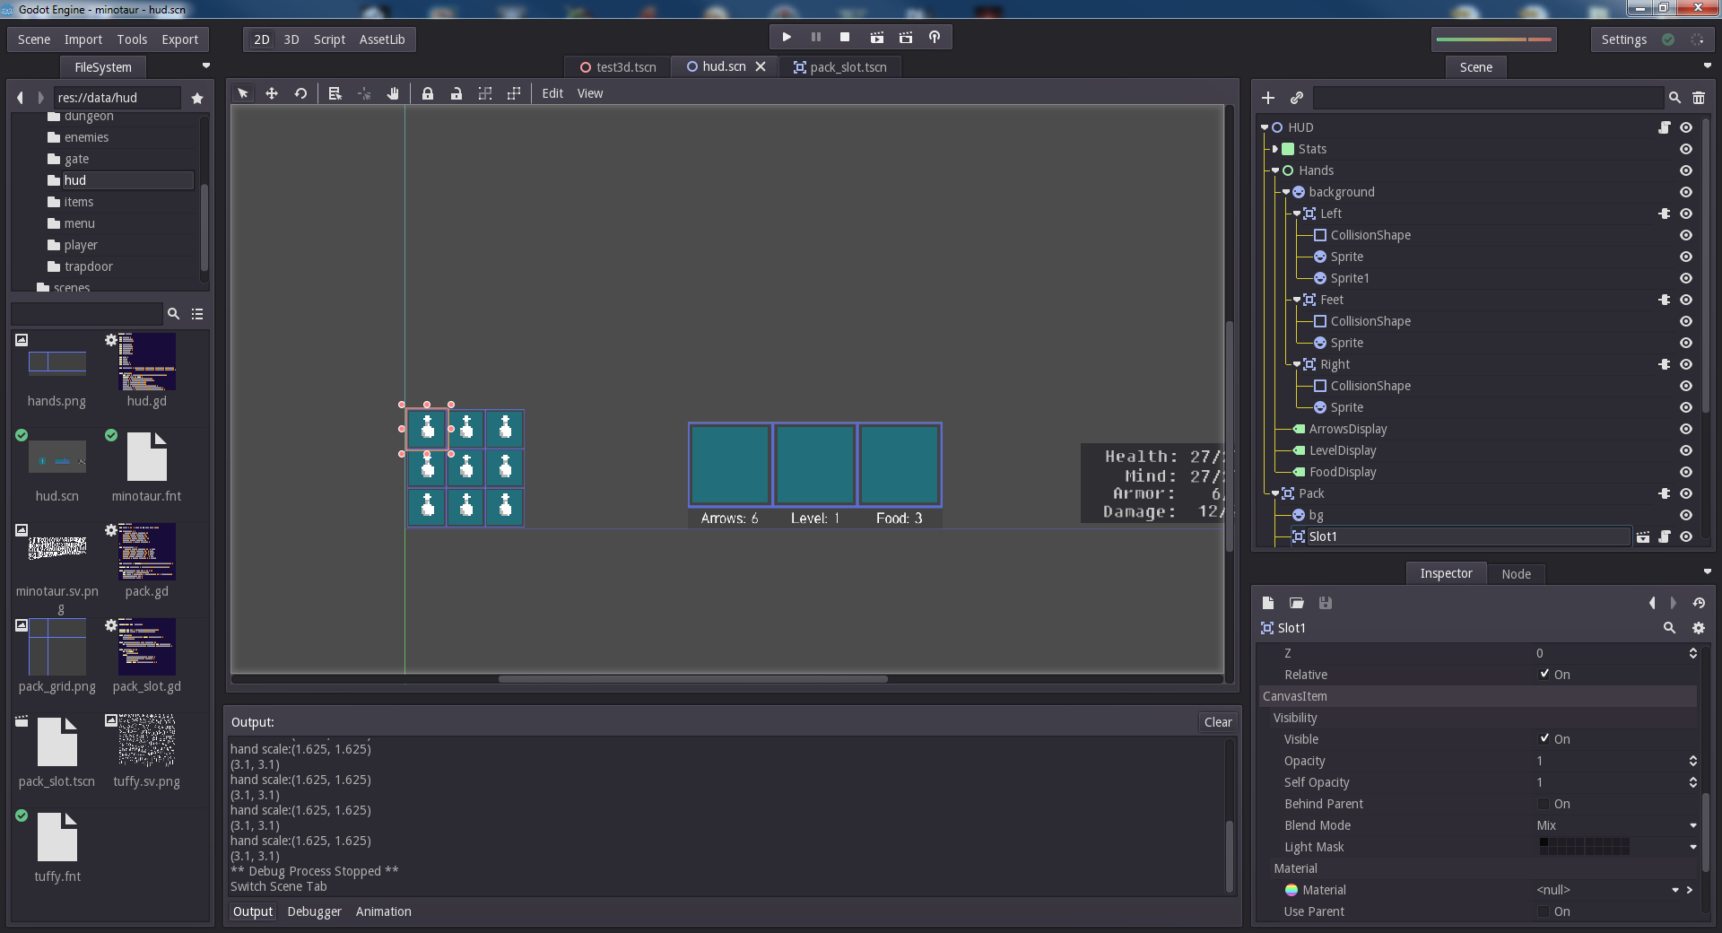Activate the Pan tool
1722x933 pixels.
coord(393,93)
